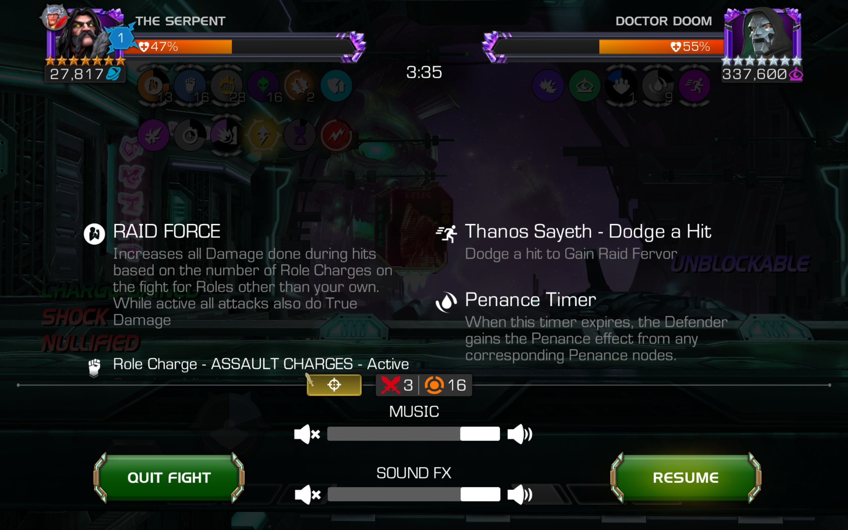Image resolution: width=848 pixels, height=530 pixels.
Task: Mute the music with speaker icon
Action: coord(307,434)
